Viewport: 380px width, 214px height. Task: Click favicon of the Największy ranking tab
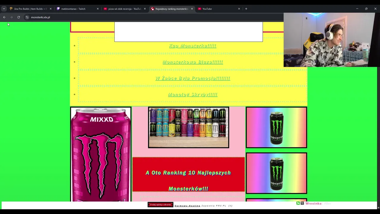(x=153, y=9)
